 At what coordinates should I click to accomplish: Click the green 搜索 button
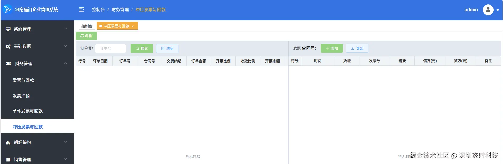click(x=142, y=48)
